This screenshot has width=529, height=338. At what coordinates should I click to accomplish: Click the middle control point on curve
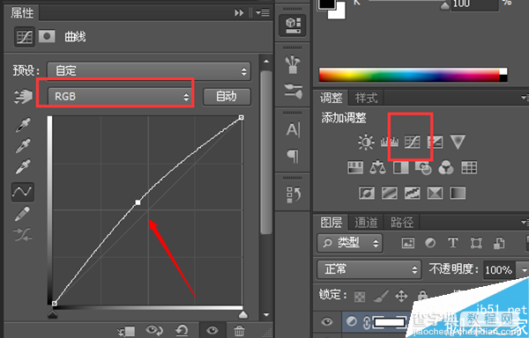click(138, 202)
